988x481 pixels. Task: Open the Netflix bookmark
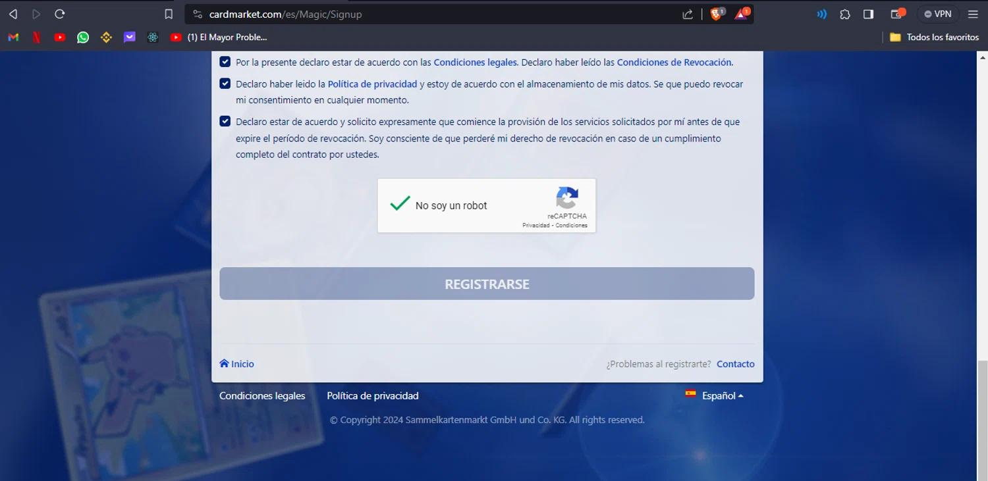tap(37, 38)
